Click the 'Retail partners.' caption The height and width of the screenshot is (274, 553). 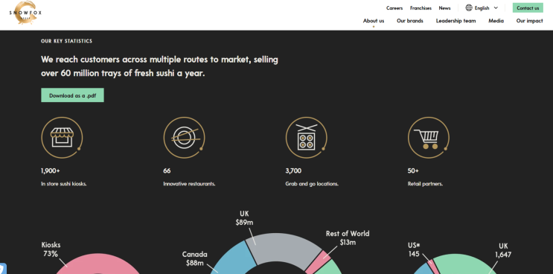(x=425, y=184)
